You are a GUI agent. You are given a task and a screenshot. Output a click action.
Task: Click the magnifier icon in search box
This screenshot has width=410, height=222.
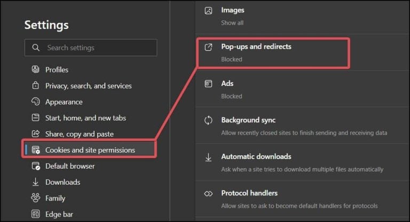click(36, 47)
